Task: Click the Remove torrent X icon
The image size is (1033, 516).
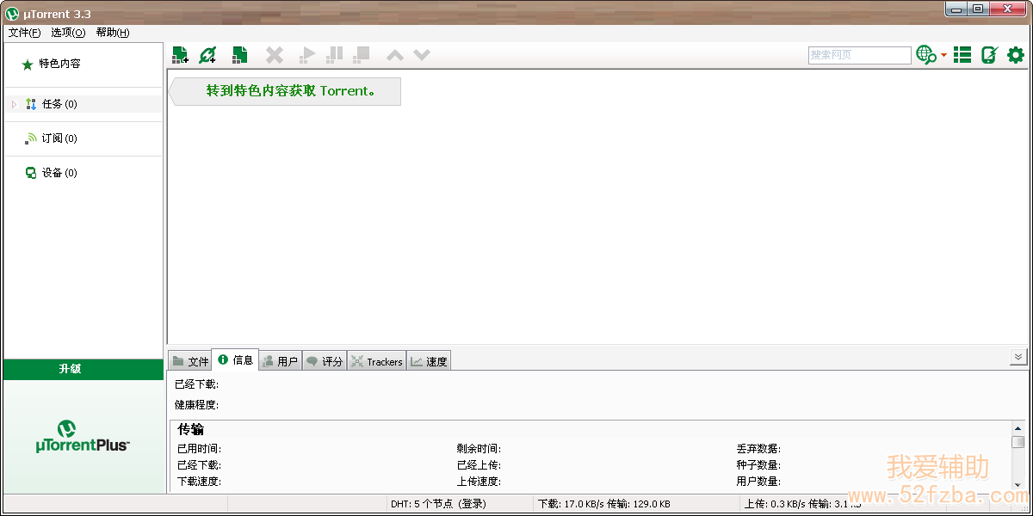Action: tap(275, 55)
